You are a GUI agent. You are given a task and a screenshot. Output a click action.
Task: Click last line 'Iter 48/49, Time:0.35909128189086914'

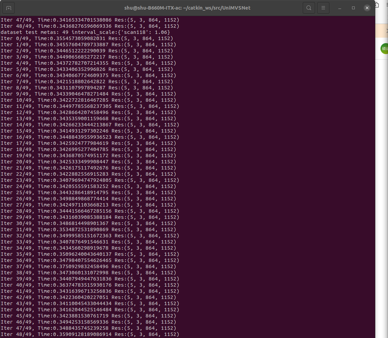tap(90, 334)
